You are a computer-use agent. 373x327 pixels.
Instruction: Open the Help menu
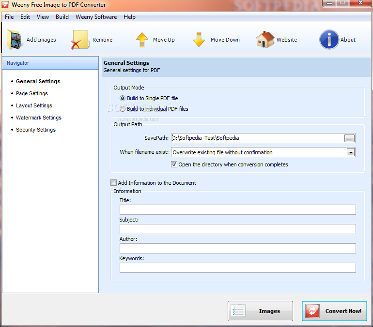[129, 17]
